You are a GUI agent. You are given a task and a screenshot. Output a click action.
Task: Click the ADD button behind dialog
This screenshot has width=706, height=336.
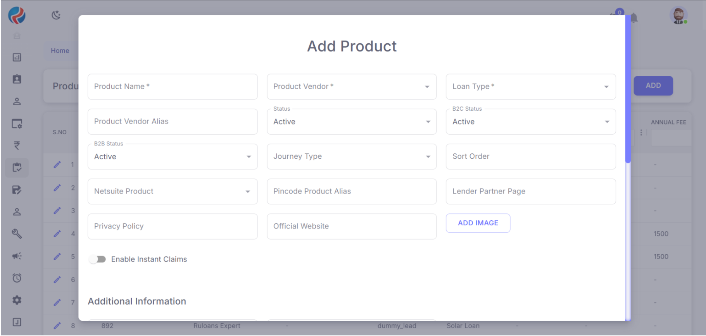[653, 86]
